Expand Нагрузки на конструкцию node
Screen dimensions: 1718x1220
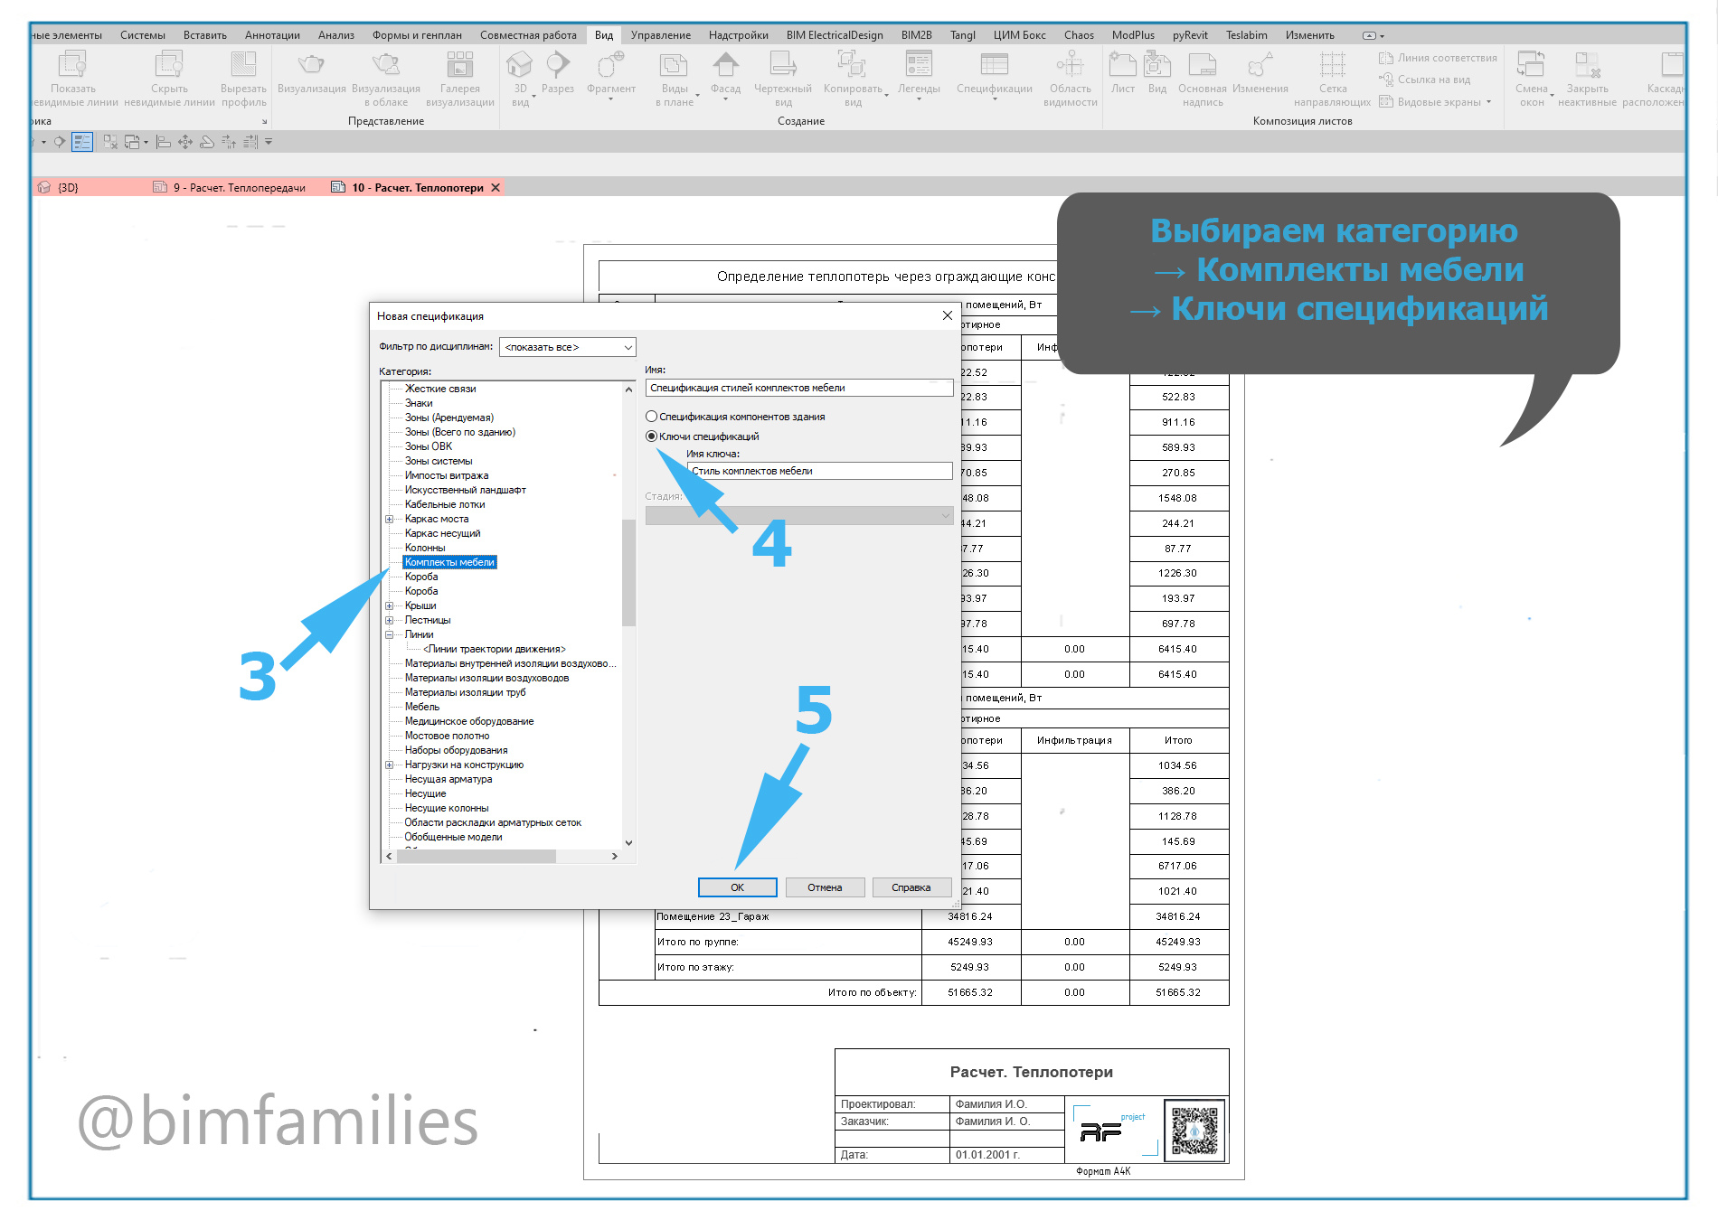point(390,765)
